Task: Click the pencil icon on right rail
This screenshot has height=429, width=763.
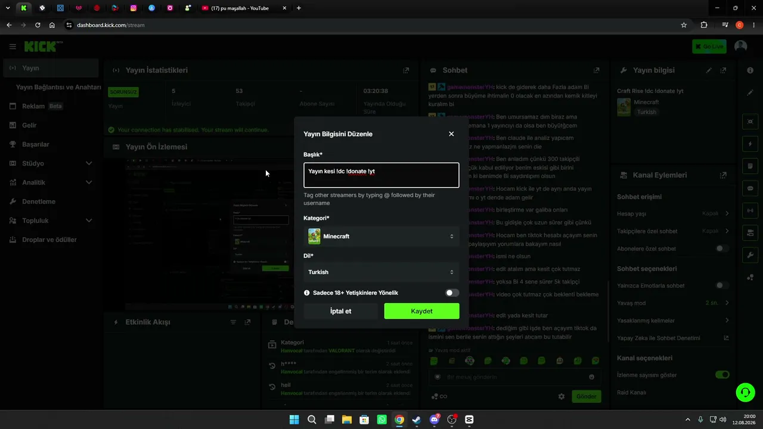Action: click(750, 92)
